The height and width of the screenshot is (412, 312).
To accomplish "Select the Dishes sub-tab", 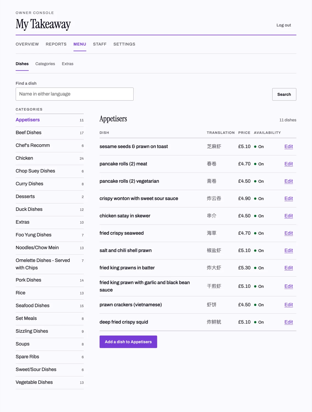I will [22, 64].
